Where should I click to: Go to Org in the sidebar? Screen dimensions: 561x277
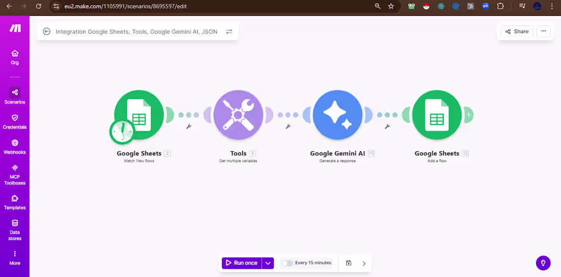[x=15, y=58]
